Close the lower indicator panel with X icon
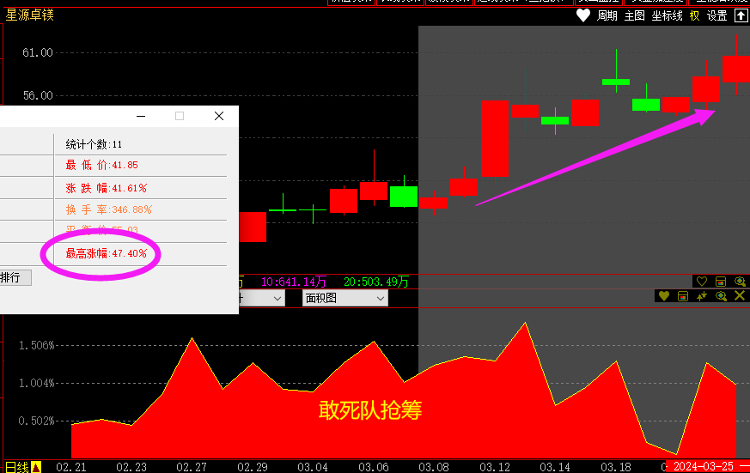This screenshot has width=750, height=473. [x=740, y=296]
